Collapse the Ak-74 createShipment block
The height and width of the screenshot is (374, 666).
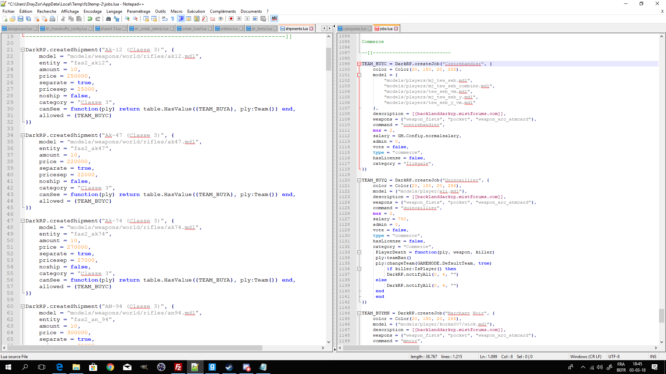click(23, 221)
